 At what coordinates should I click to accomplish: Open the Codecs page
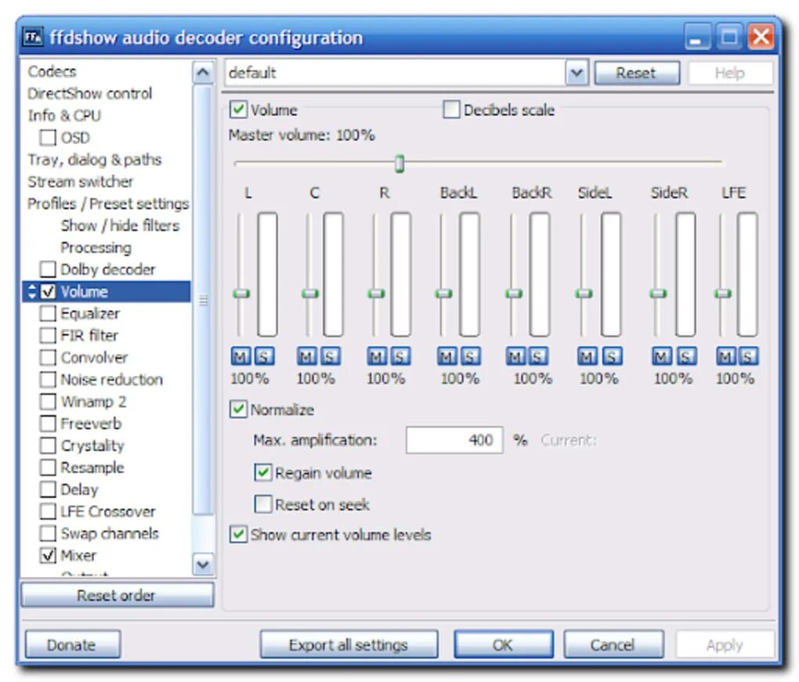click(52, 71)
